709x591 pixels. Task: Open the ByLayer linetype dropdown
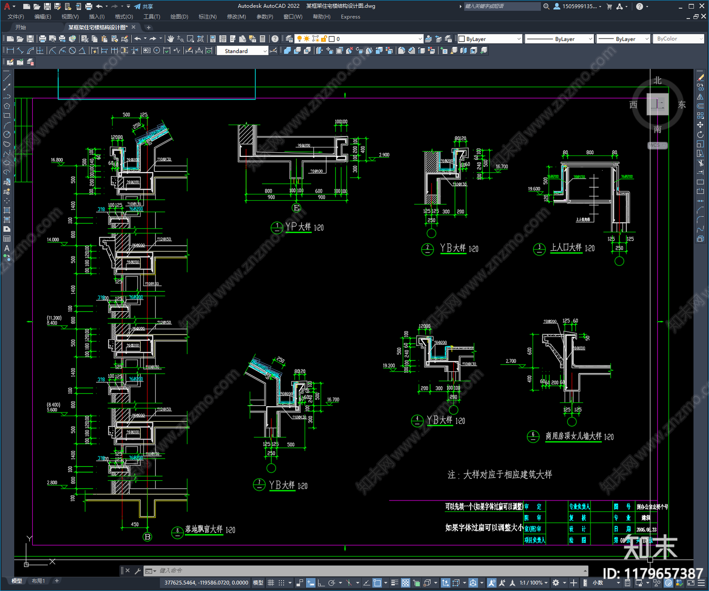coord(559,39)
